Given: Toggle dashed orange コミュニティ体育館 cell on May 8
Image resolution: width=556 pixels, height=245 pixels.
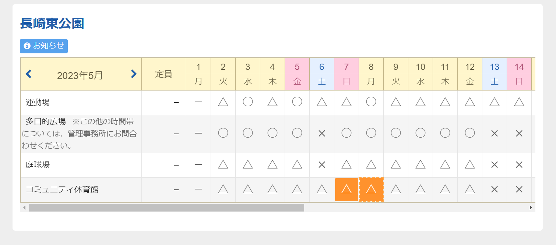Looking at the screenshot, I should [371, 189].
